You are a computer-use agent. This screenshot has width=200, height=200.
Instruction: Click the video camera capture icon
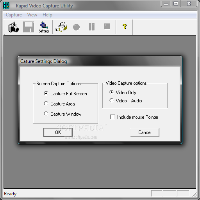tap(61, 27)
